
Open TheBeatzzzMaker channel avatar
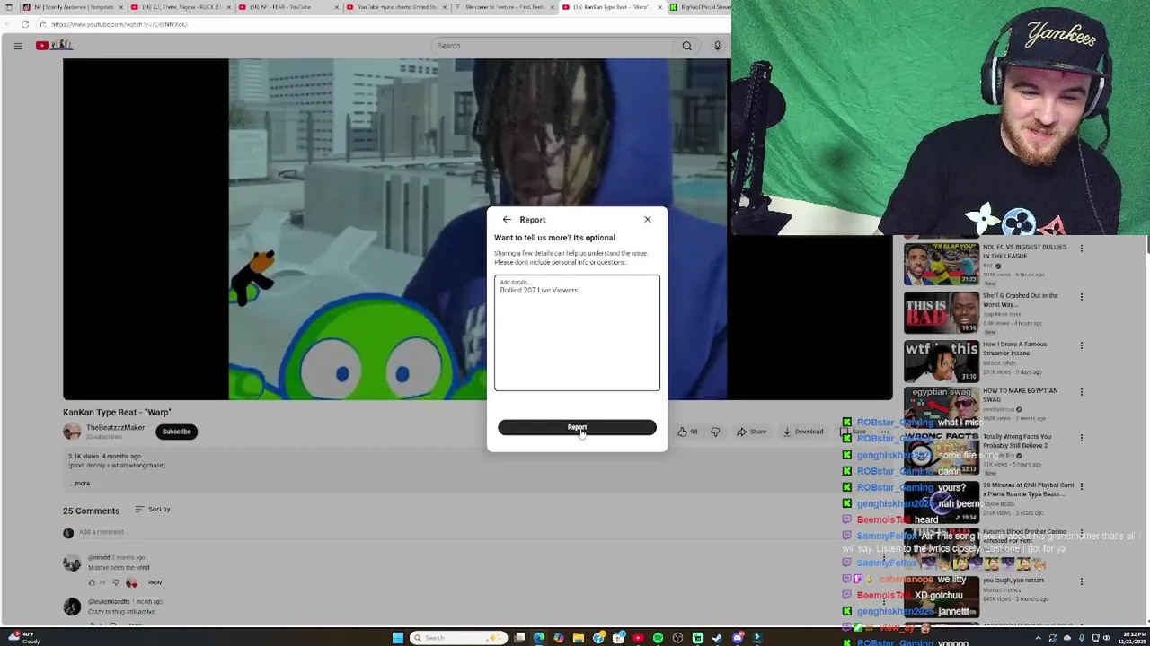point(72,432)
